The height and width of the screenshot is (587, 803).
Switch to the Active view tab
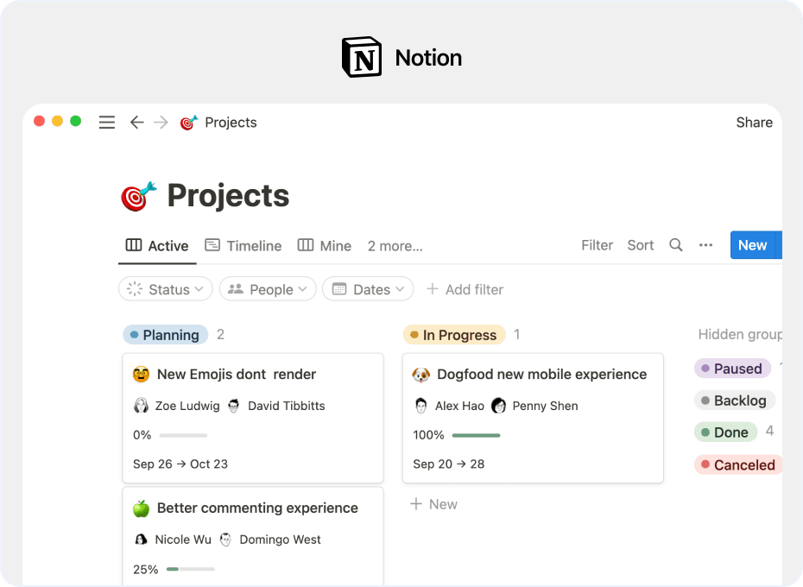[157, 246]
